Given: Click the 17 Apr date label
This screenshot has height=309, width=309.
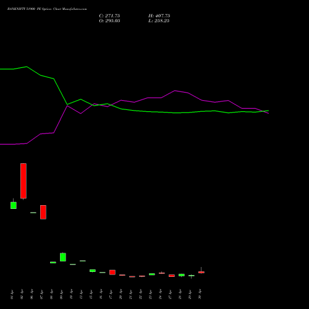Looking at the screenshot, I should click(111, 294).
